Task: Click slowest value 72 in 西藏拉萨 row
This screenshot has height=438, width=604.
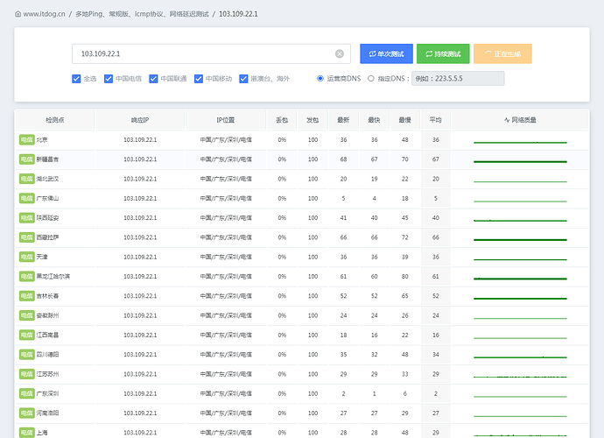Action: (404, 237)
